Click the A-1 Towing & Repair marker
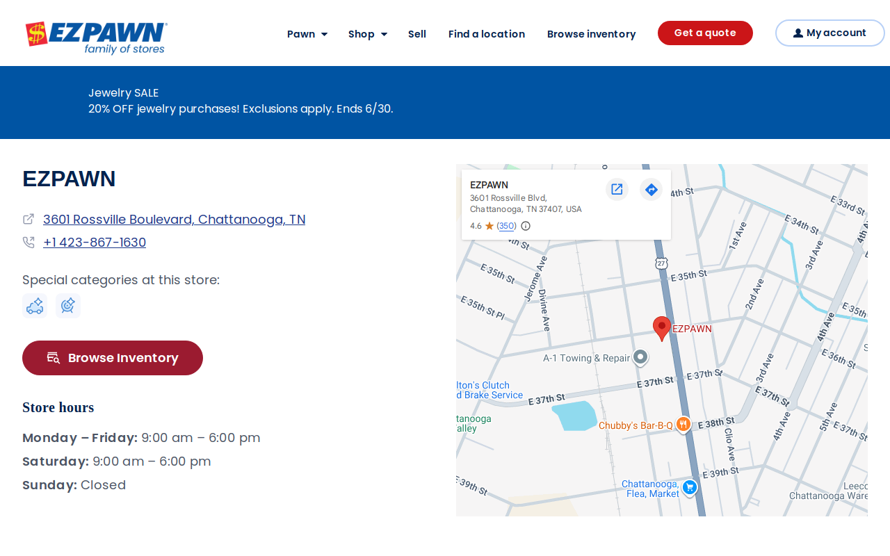Image resolution: width=890 pixels, height=556 pixels. pyautogui.click(x=640, y=357)
